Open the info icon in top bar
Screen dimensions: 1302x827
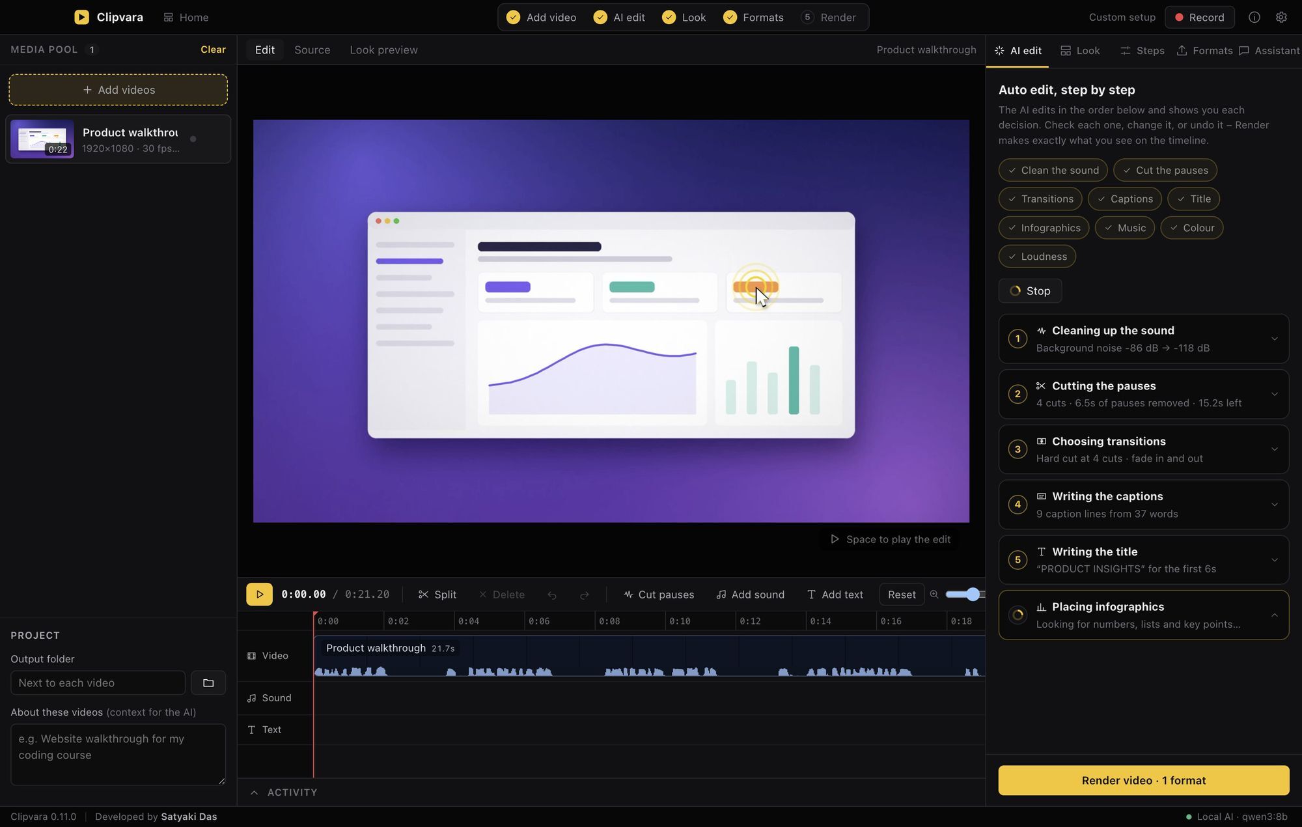click(1254, 18)
